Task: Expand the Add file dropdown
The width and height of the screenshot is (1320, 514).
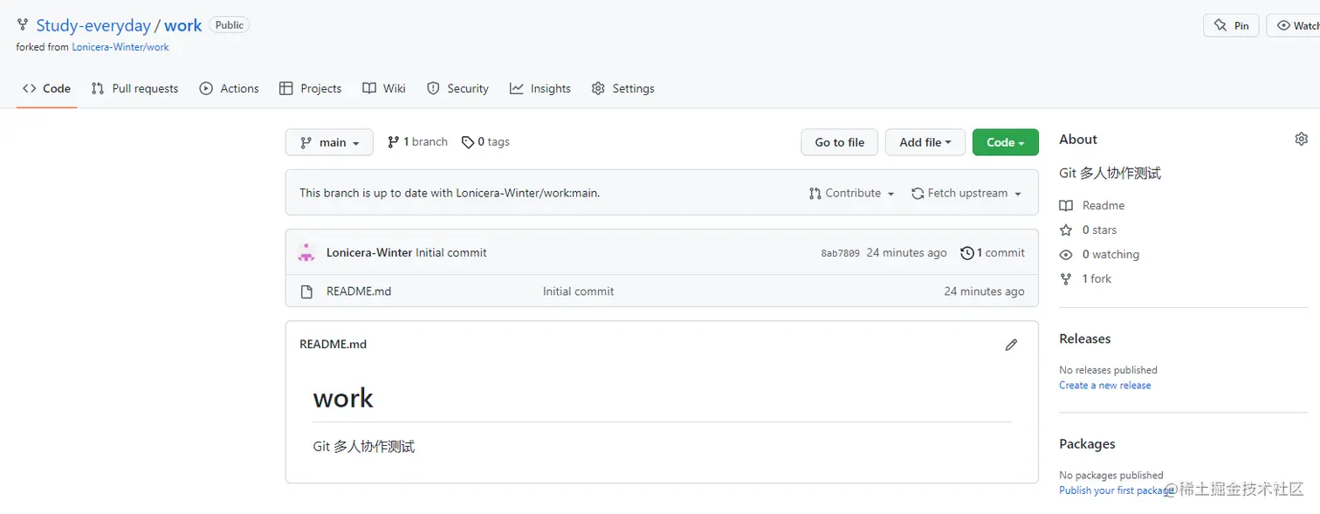Action: 925,142
